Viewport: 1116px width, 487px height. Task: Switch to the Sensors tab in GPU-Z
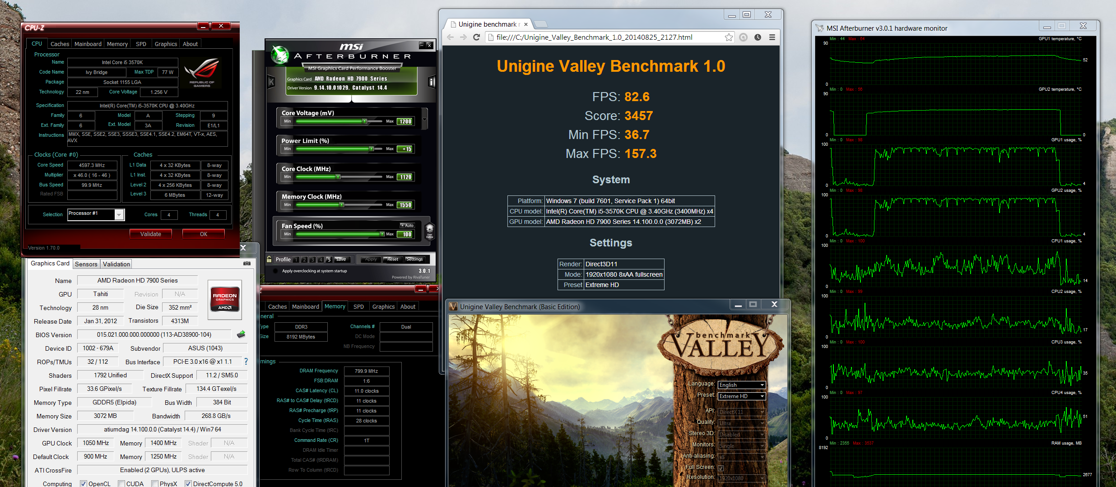pyautogui.click(x=86, y=264)
